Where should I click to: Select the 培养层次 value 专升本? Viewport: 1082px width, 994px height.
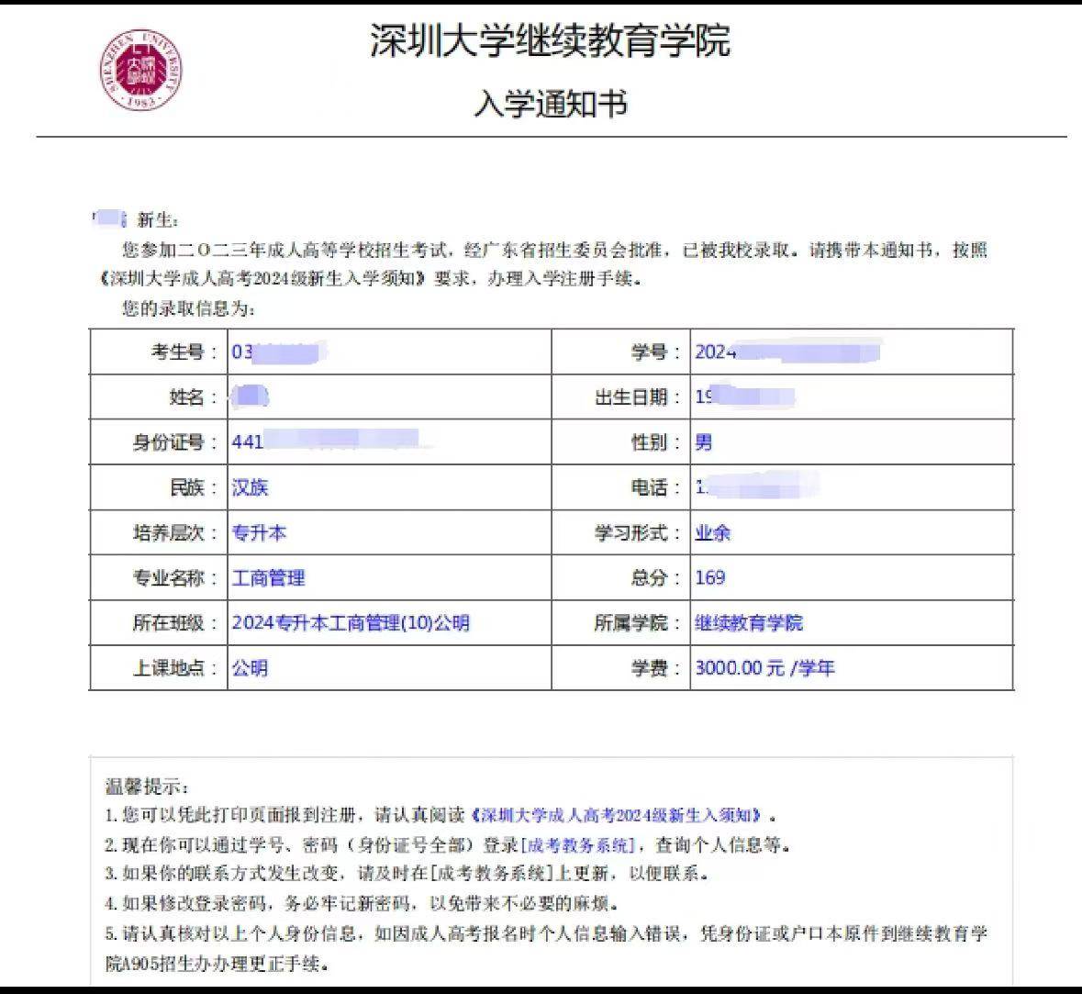pyautogui.click(x=258, y=532)
